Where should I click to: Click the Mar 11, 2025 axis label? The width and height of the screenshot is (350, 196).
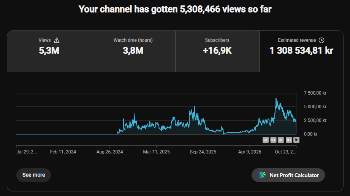[156, 152]
